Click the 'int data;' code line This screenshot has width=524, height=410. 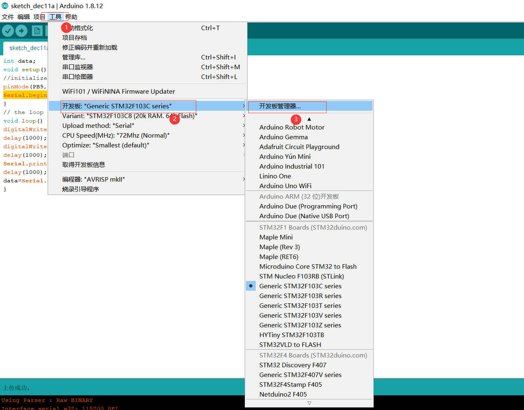pyautogui.click(x=20, y=61)
